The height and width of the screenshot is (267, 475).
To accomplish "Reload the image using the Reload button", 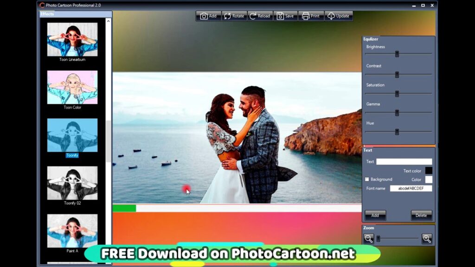I will 260,16.
